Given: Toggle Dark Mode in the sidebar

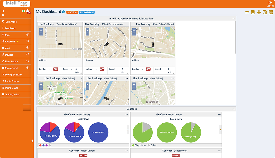Looking at the screenshot, I should point(11,22).
